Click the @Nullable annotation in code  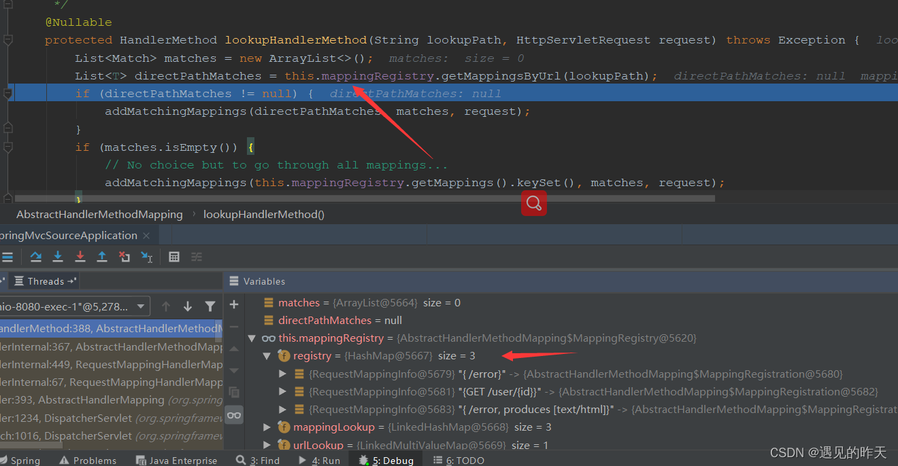[x=78, y=22]
